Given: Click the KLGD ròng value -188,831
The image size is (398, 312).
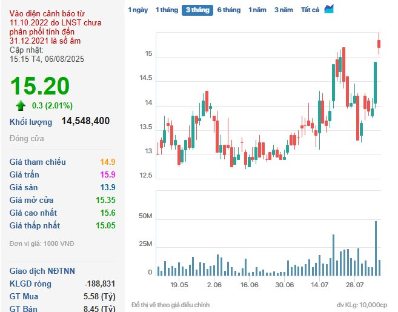Looking at the screenshot, I should click(x=100, y=284).
